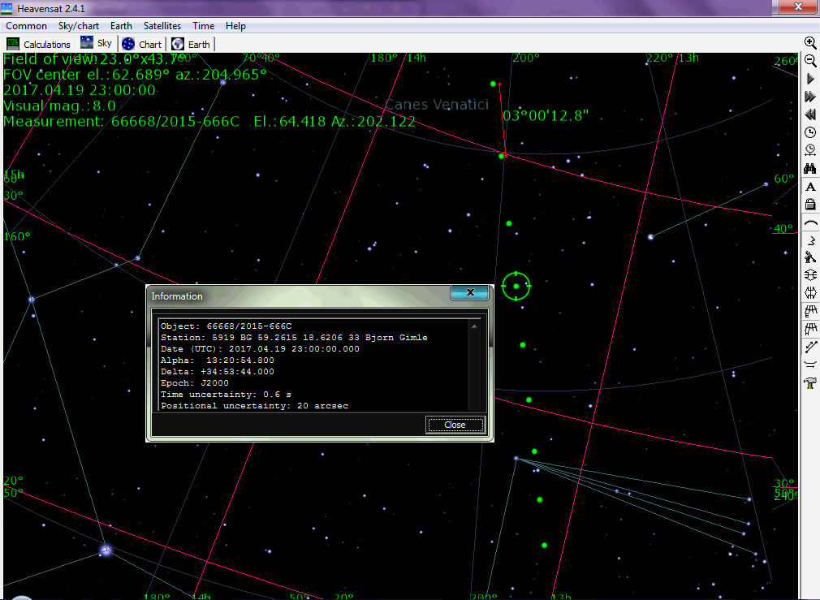Screen dimensions: 820x600
Task: Click the clock icon in the toolbar
Action: (x=810, y=132)
